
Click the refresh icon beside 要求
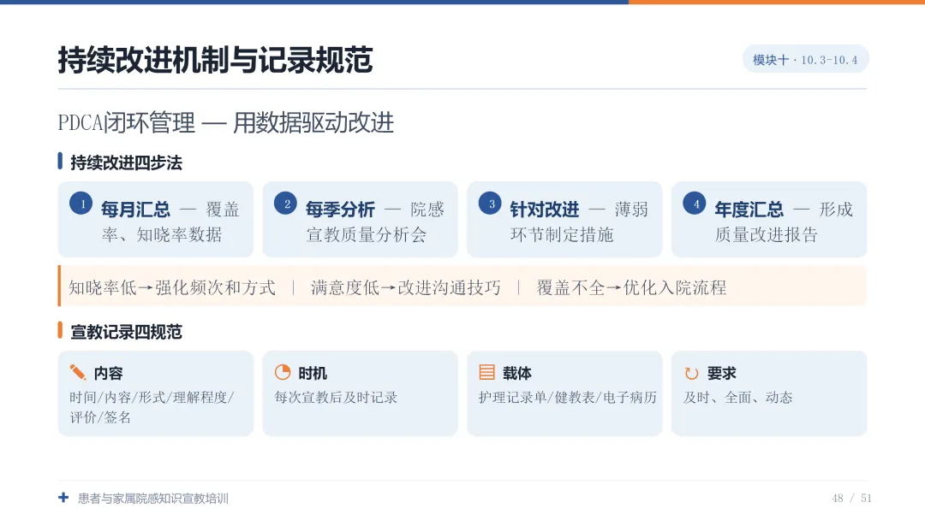click(x=691, y=373)
